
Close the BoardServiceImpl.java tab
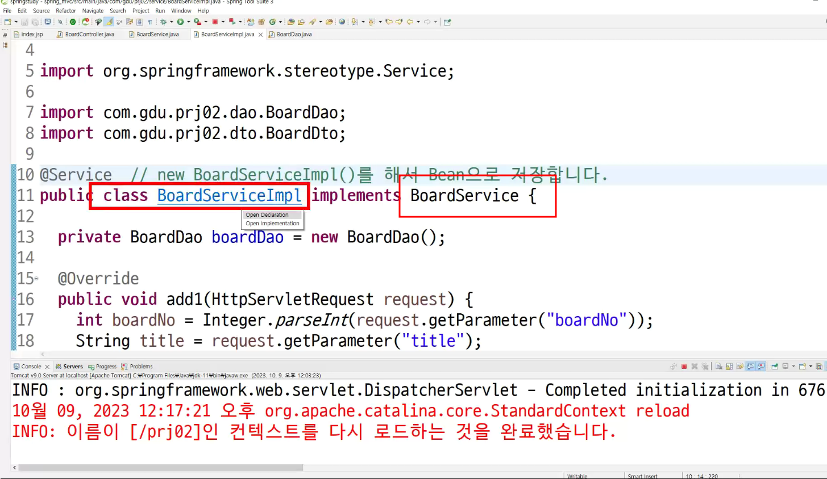click(x=261, y=35)
